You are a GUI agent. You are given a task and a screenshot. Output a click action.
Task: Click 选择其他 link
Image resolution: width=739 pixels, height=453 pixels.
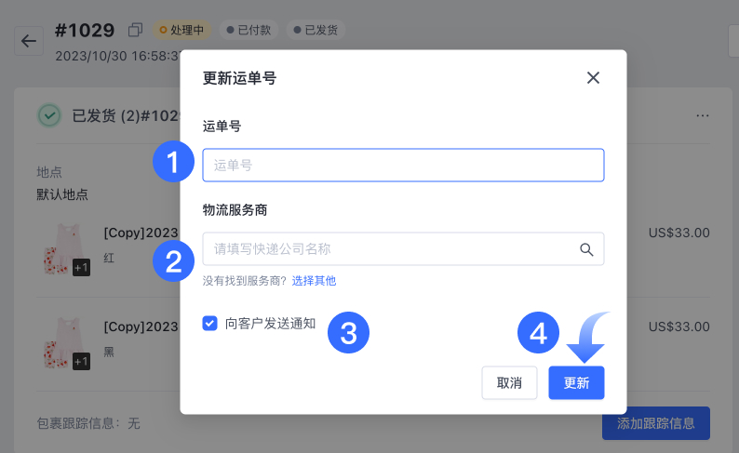[x=314, y=281]
